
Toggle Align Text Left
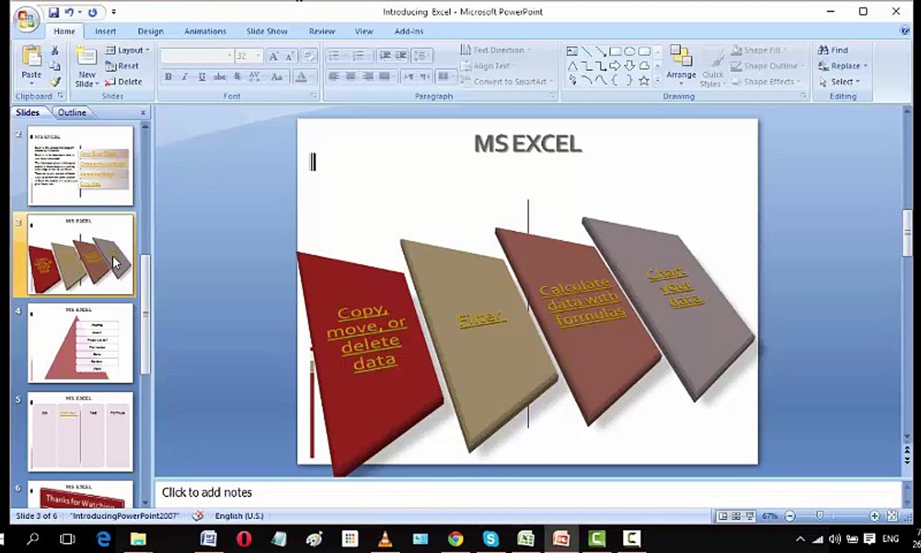click(x=334, y=77)
